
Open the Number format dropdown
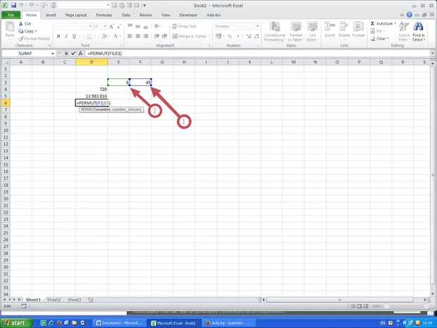(x=257, y=27)
